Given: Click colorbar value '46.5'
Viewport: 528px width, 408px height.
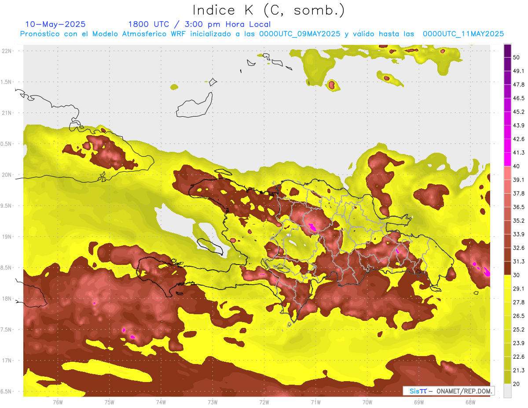Looking at the screenshot, I should [x=519, y=98].
